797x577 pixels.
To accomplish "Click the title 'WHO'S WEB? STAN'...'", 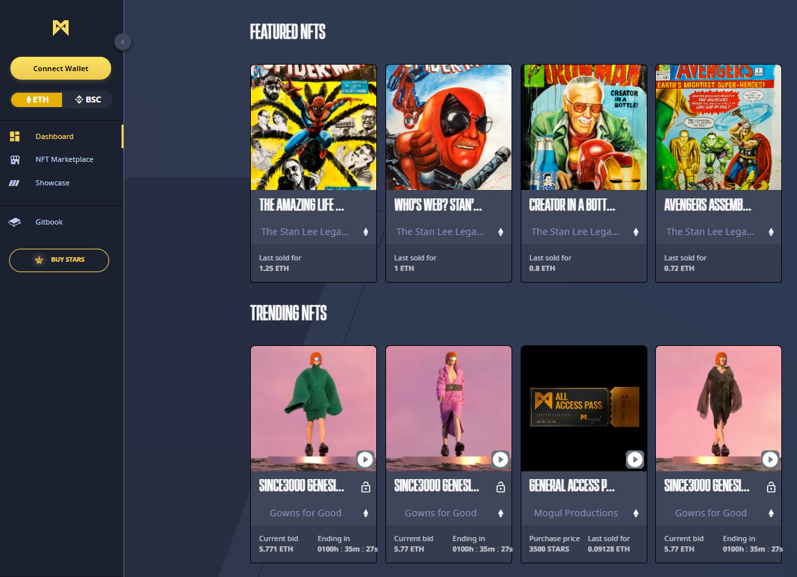I will 438,205.
